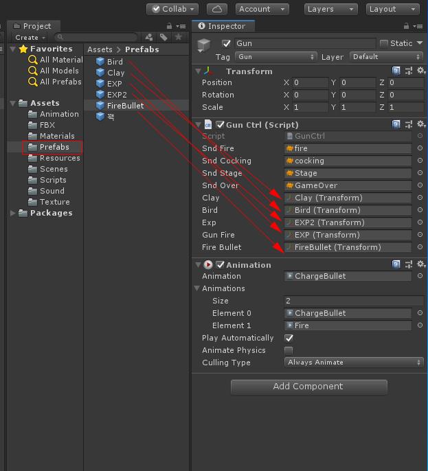The image size is (428, 471).
Task: Open the Inspector panel options menu icon
Action: [418, 26]
